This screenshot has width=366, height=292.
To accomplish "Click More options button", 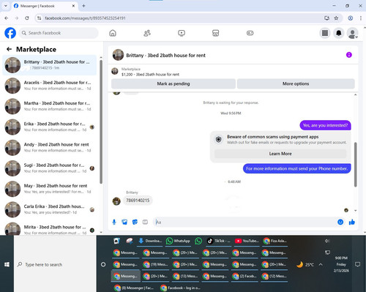I will (x=296, y=83).
